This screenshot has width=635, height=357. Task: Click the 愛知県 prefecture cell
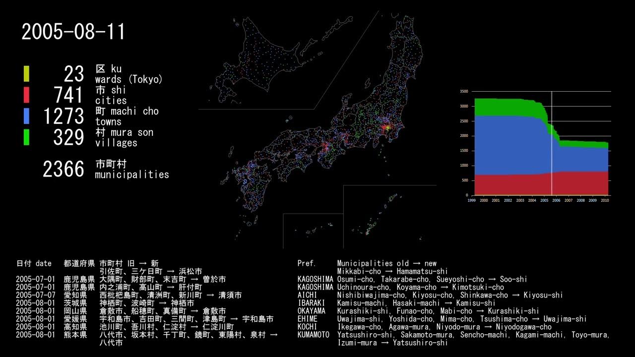pos(75,296)
